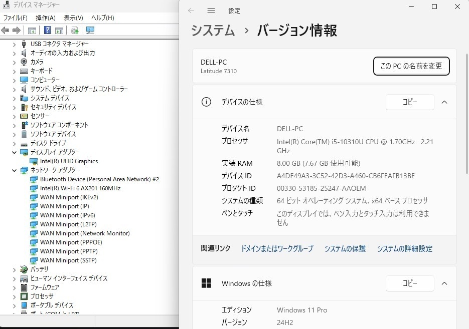Click the human interface device icon
Viewport: 469px width, 329px height.
(24, 278)
